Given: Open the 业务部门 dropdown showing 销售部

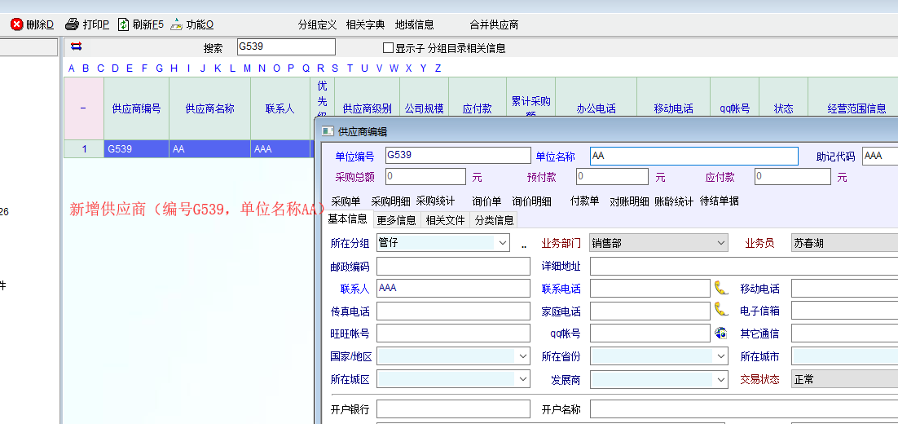Looking at the screenshot, I should tap(720, 243).
